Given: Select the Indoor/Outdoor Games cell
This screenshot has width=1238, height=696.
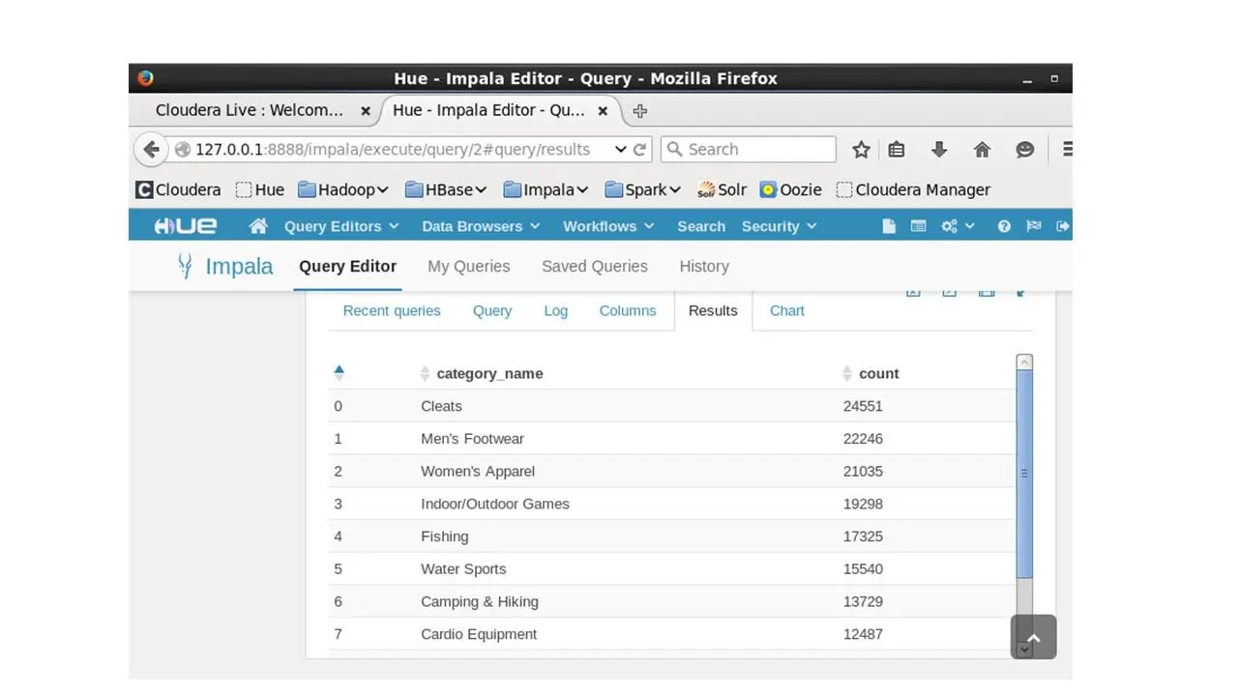Looking at the screenshot, I should click(x=495, y=504).
